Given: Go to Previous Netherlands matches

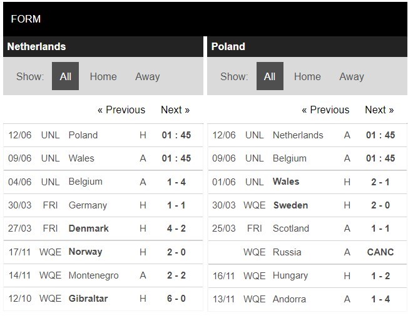Looking at the screenshot, I should pyautogui.click(x=121, y=110).
